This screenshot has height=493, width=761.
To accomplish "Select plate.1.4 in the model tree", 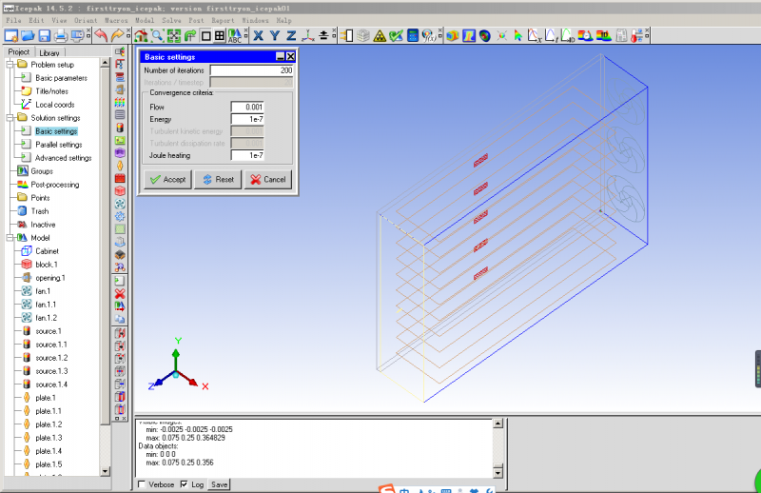I will click(x=49, y=451).
